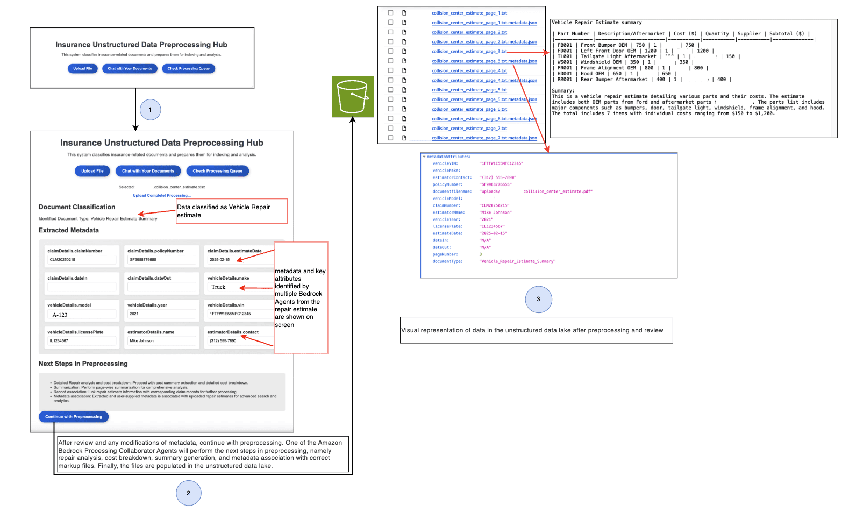Image resolution: width=849 pixels, height=512 pixels.
Task: Collapse the metadataAttributes tree node
Action: point(424,157)
